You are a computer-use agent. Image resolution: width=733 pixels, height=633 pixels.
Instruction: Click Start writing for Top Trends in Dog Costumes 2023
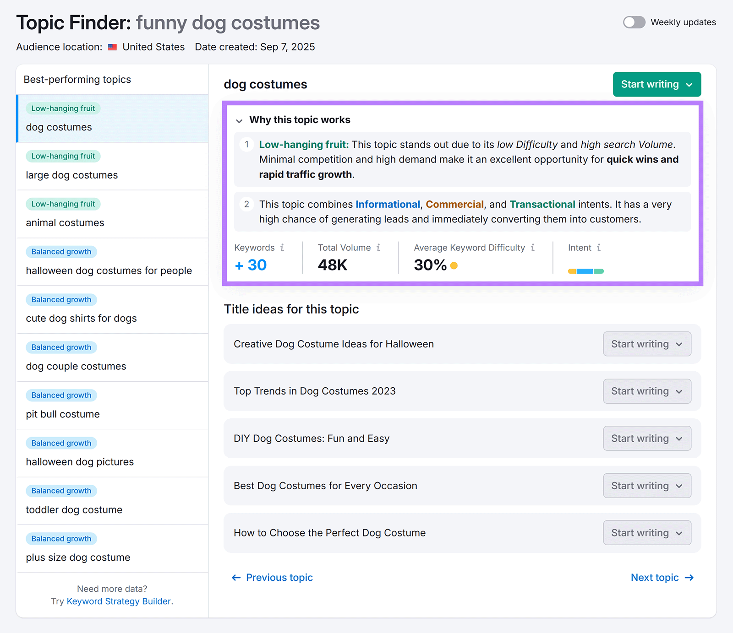647,391
